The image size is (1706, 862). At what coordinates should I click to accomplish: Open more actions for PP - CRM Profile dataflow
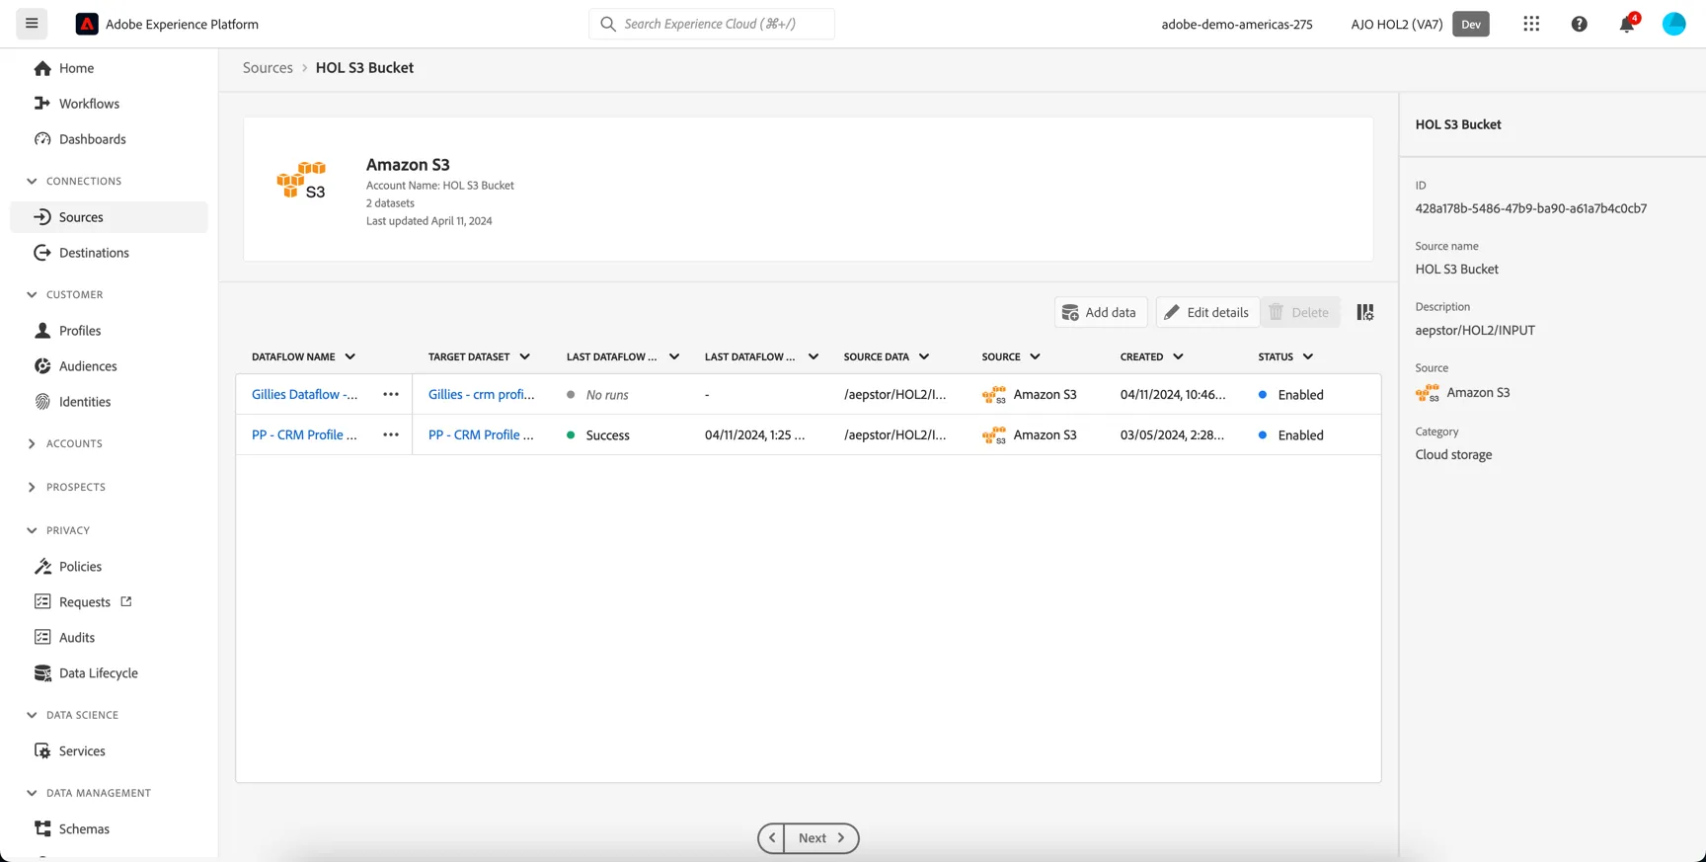coord(391,434)
